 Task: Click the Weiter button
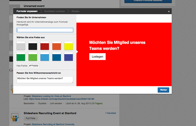[163, 90]
